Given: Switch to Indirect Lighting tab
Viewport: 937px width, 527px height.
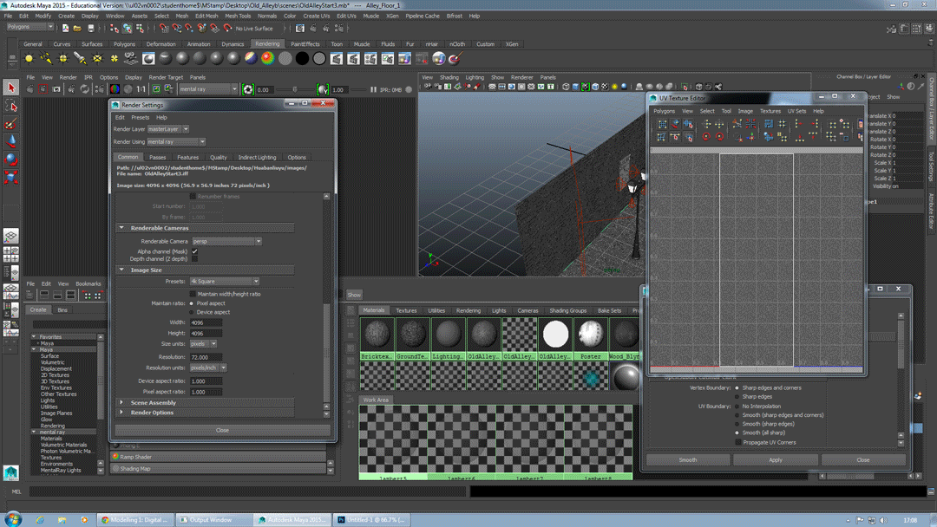Looking at the screenshot, I should pyautogui.click(x=257, y=158).
